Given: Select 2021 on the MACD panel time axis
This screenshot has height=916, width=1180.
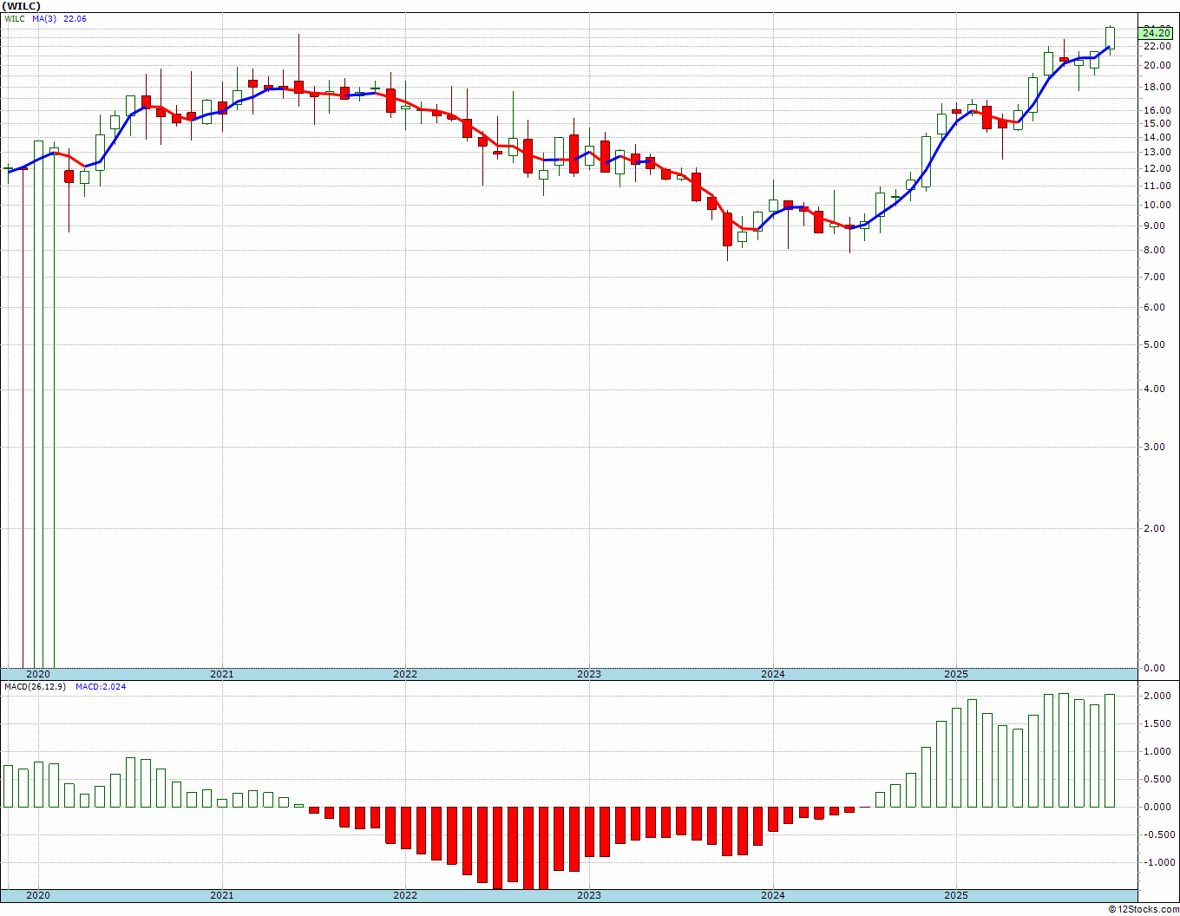Looking at the screenshot, I should click(221, 895).
